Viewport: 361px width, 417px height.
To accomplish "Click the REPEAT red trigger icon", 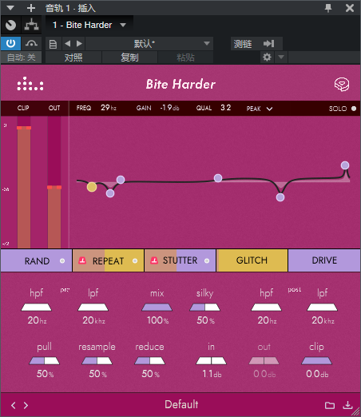I will [82, 260].
